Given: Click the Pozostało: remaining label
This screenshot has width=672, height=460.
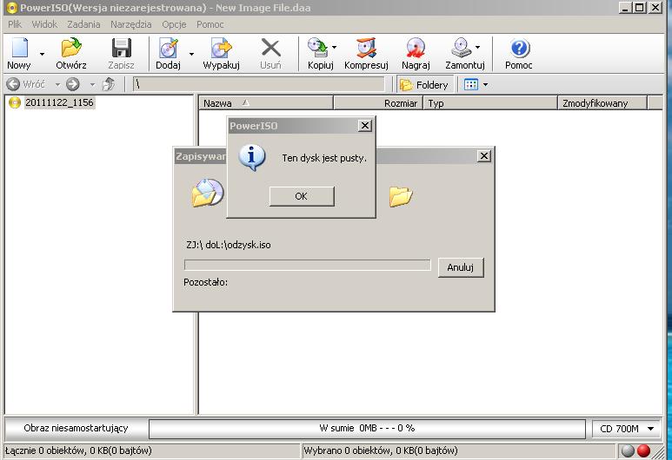Looking at the screenshot, I should tap(206, 282).
